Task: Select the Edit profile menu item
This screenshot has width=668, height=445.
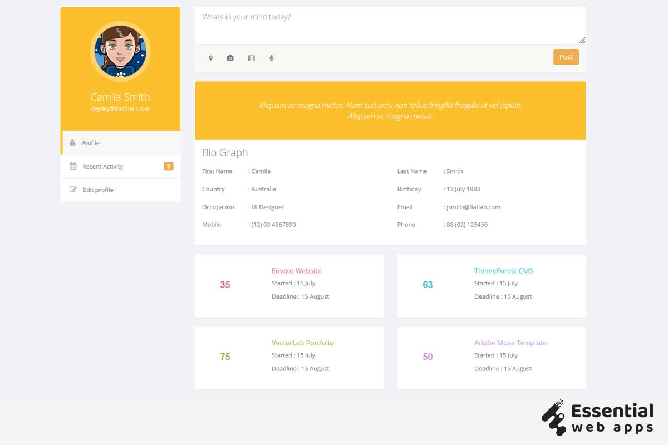Action: click(98, 190)
